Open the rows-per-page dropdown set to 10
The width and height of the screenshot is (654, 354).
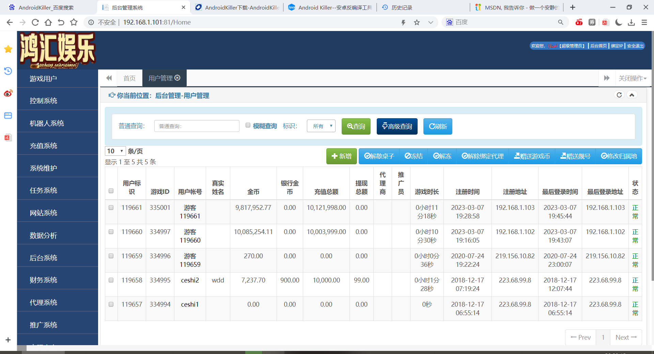115,151
